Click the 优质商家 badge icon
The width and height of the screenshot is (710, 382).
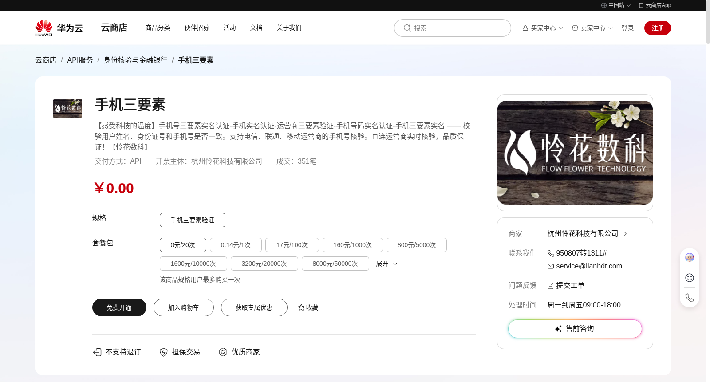223,352
